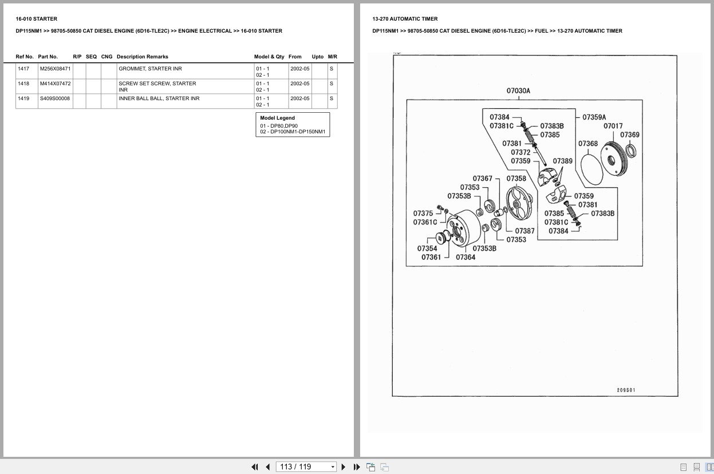Click the Part No. column header
714x474 pixels.
48,57
